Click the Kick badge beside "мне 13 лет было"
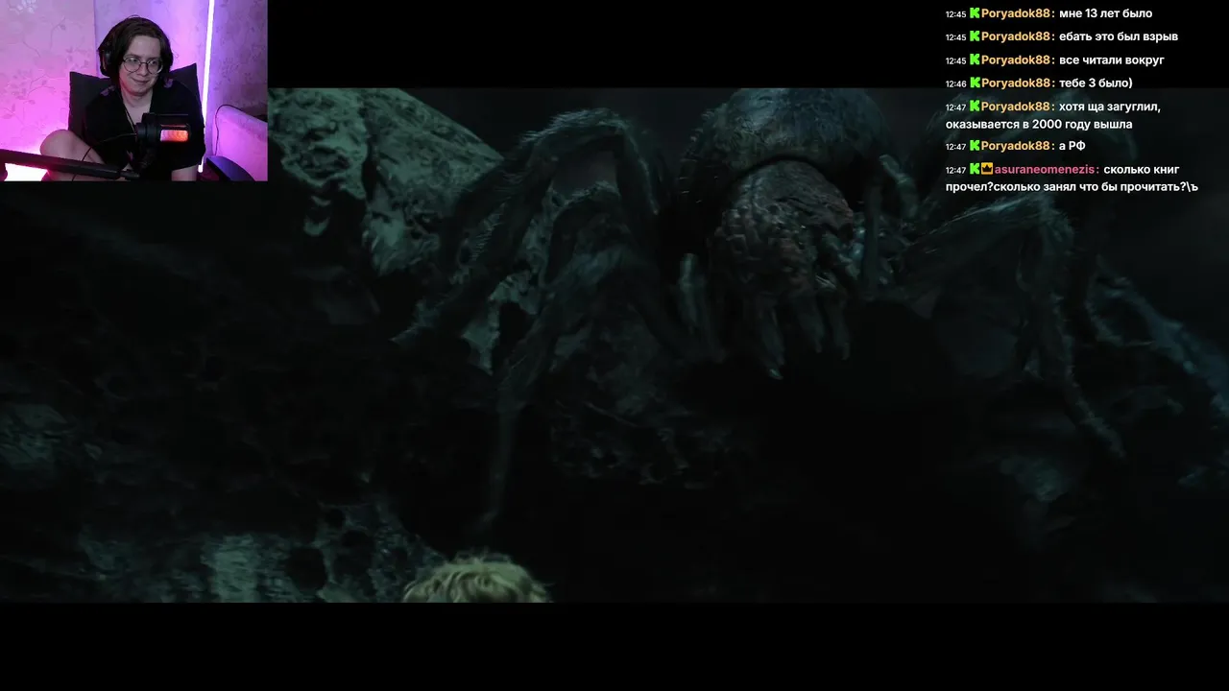1229x691 pixels. click(975, 13)
